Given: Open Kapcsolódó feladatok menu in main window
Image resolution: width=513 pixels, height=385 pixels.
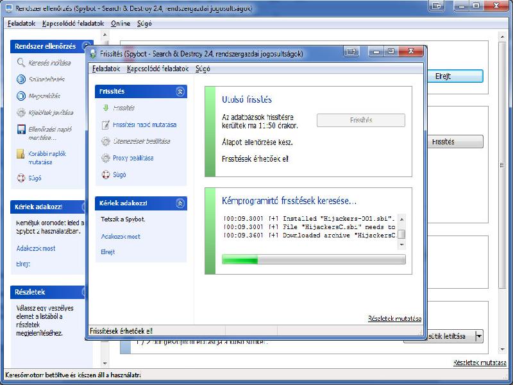Looking at the screenshot, I should click(73, 24).
